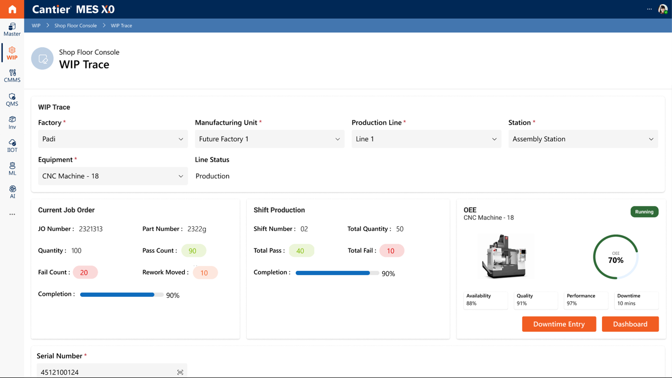Click the Rework Moved value 10
This screenshot has width=672, height=378.
[x=205, y=273]
